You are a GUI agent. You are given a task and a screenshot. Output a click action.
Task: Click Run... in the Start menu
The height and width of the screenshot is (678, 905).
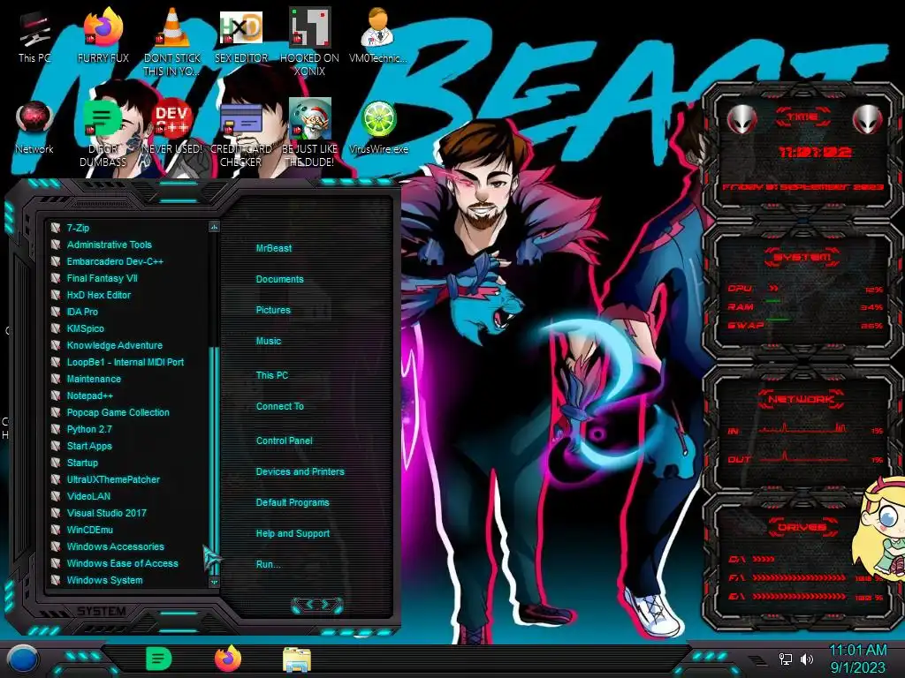point(269,564)
